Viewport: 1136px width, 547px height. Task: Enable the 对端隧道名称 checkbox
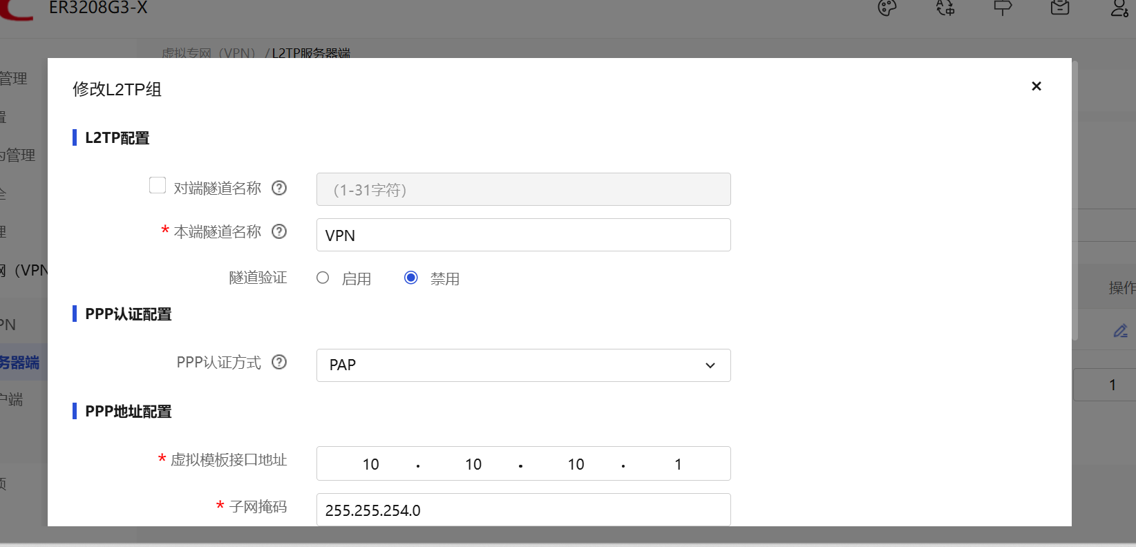tap(158, 186)
